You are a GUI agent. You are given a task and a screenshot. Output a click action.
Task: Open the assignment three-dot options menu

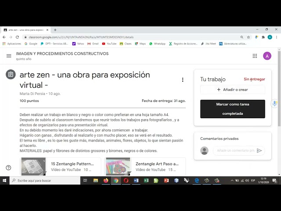pos(183,80)
